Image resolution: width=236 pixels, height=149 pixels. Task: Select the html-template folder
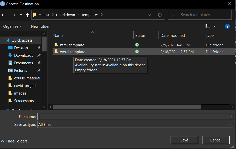72,45
